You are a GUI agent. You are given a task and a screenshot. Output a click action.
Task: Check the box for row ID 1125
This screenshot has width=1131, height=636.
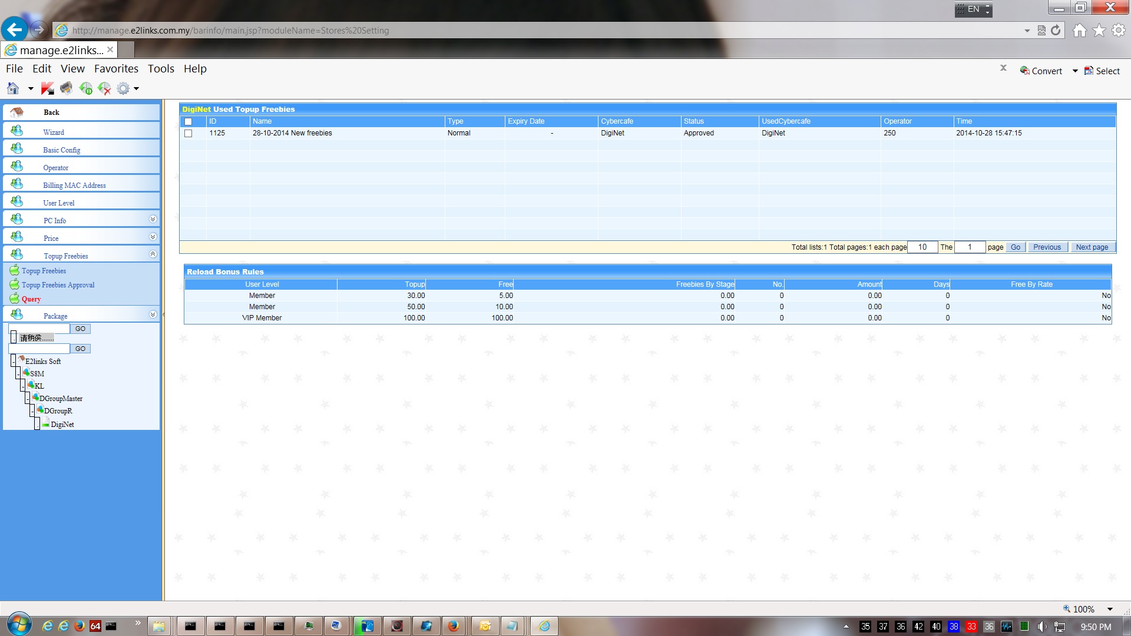(188, 133)
